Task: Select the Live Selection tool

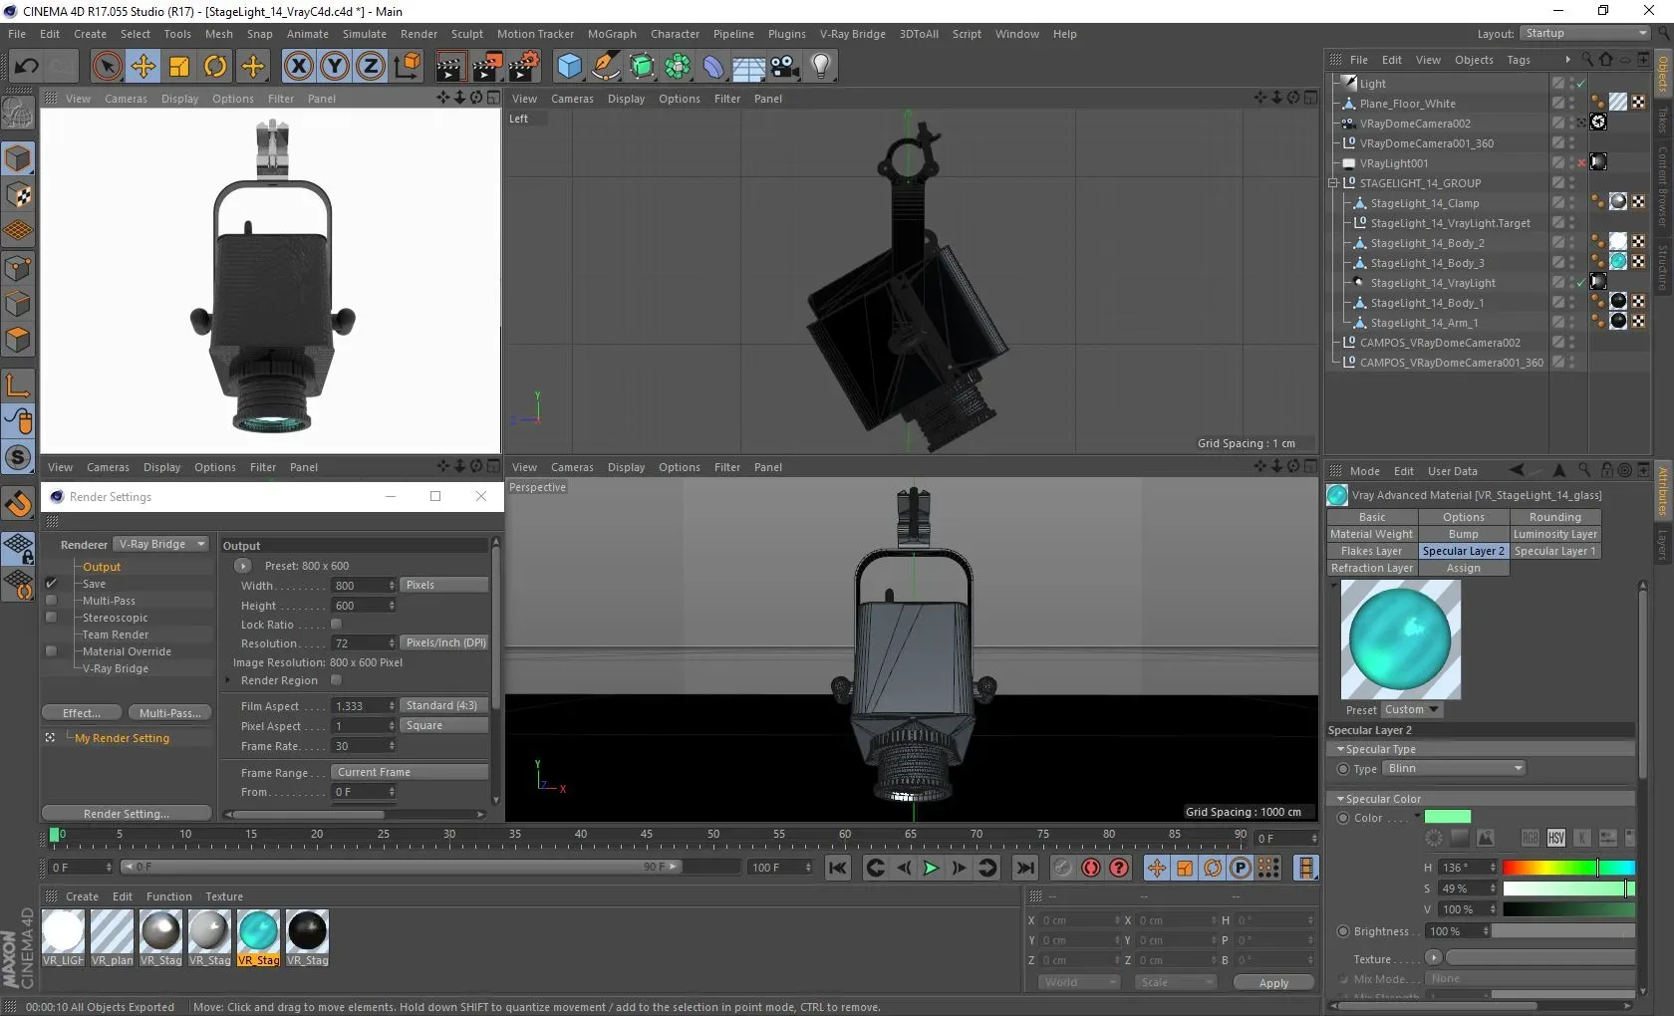Action: (107, 66)
